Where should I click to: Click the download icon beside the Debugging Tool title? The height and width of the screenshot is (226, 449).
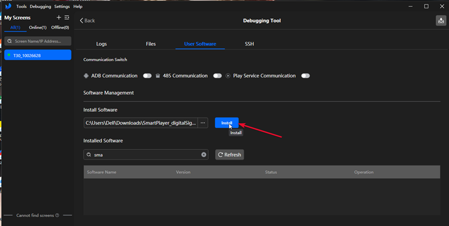[x=441, y=20]
